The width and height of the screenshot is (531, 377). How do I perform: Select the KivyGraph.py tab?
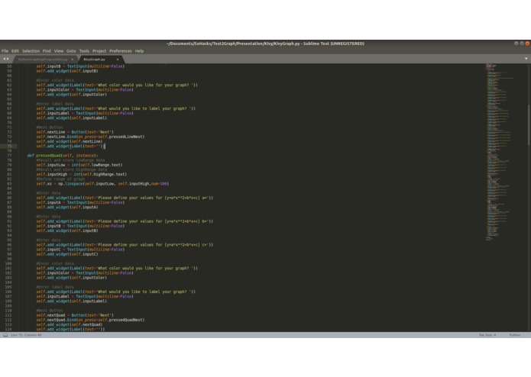[x=95, y=60]
